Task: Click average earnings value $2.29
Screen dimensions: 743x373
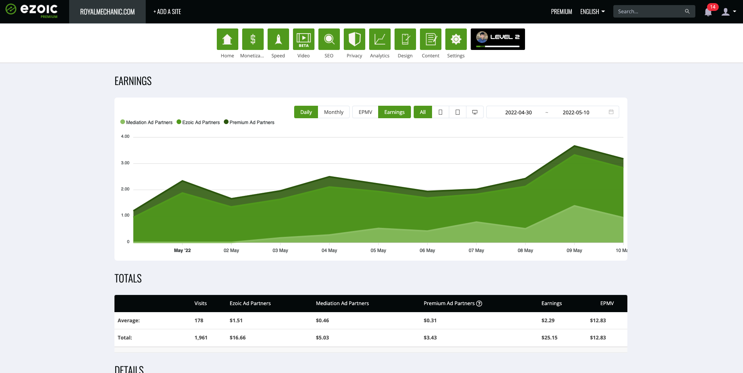Action: (x=548, y=320)
